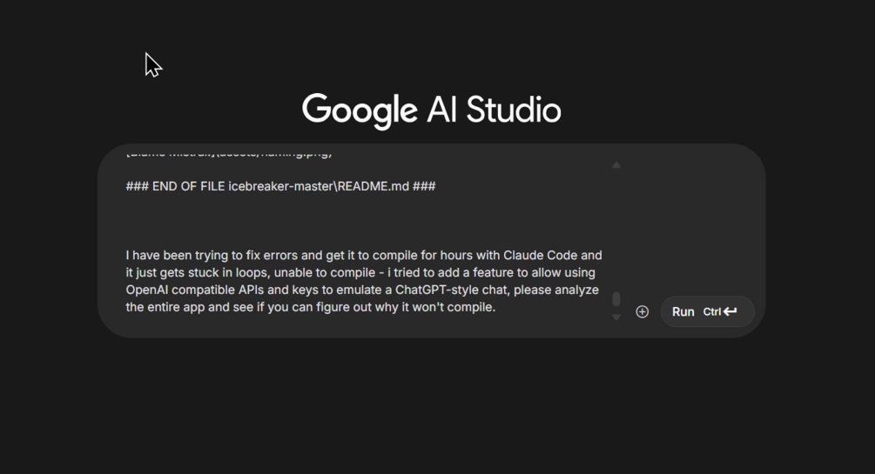Image resolution: width=875 pixels, height=474 pixels.
Task: Click the plus icon to add media
Action: click(x=643, y=311)
